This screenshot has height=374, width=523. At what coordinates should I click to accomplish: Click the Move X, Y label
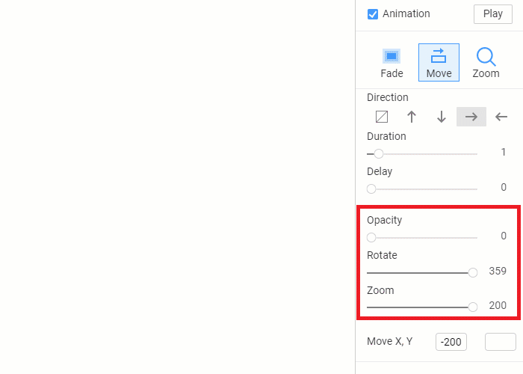[x=389, y=341]
